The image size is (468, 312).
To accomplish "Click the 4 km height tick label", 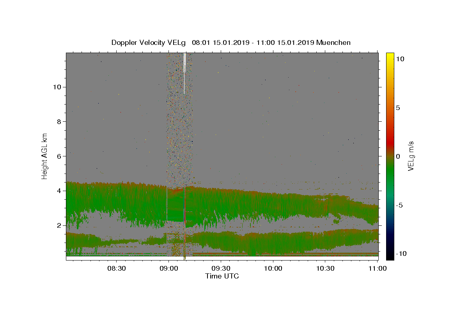I will tap(58, 191).
